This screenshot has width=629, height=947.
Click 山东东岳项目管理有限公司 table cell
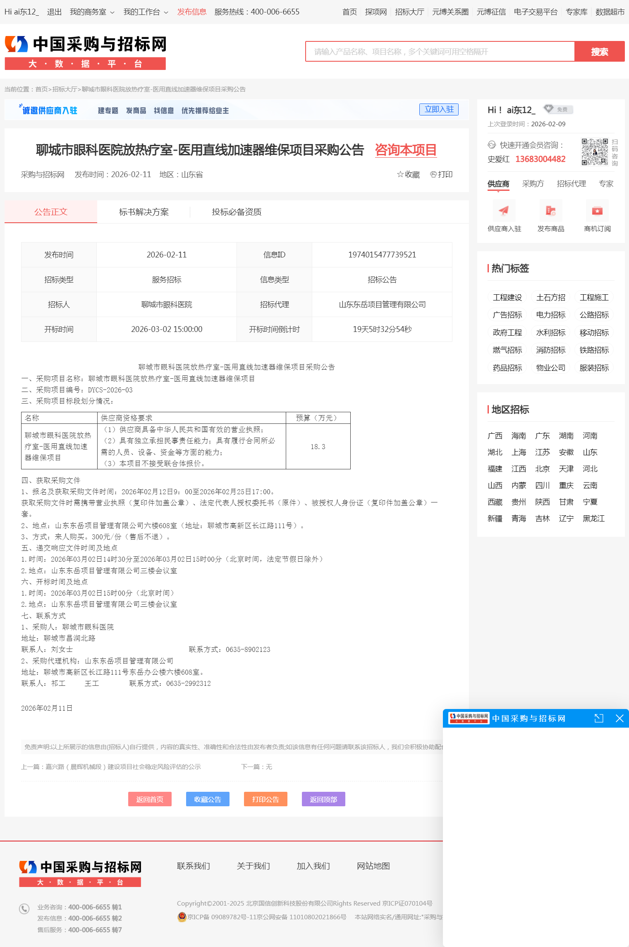(x=382, y=305)
